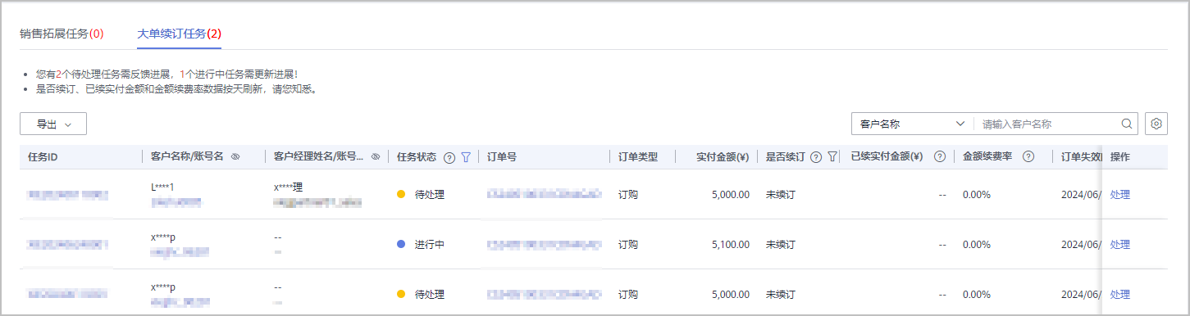Screen dimensions: 1190x316
Task: Click the 金额续费率 help question icon
Action: tap(1028, 157)
